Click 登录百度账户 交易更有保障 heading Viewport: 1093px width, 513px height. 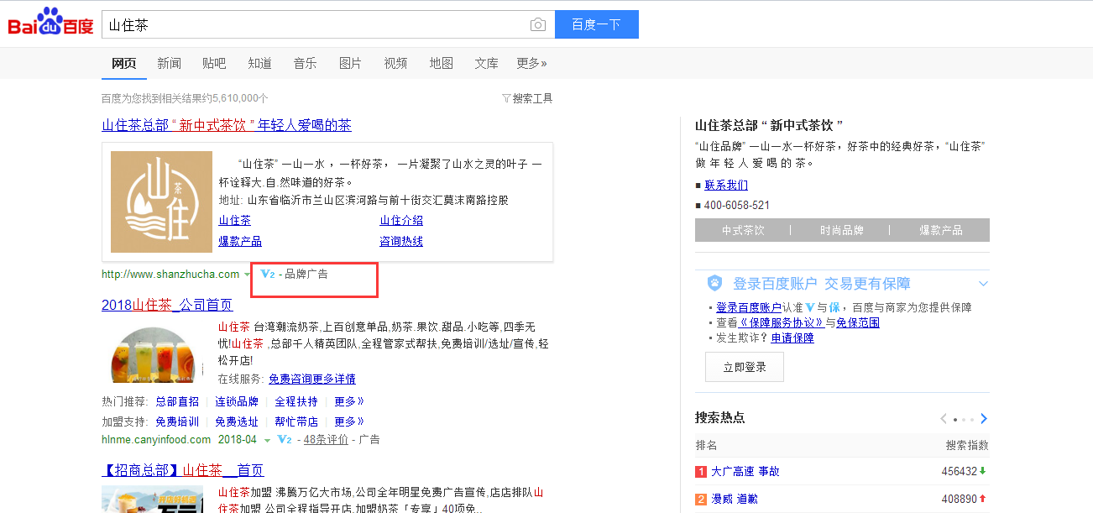[822, 284]
